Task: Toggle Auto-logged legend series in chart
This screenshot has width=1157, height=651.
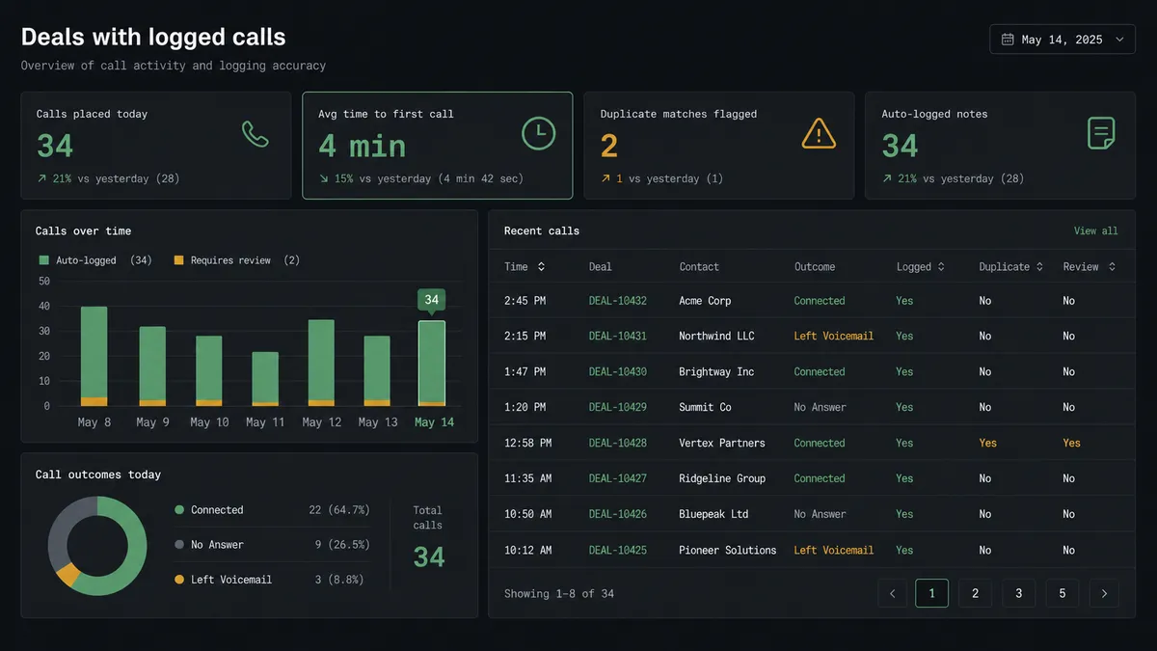Action: click(x=94, y=260)
